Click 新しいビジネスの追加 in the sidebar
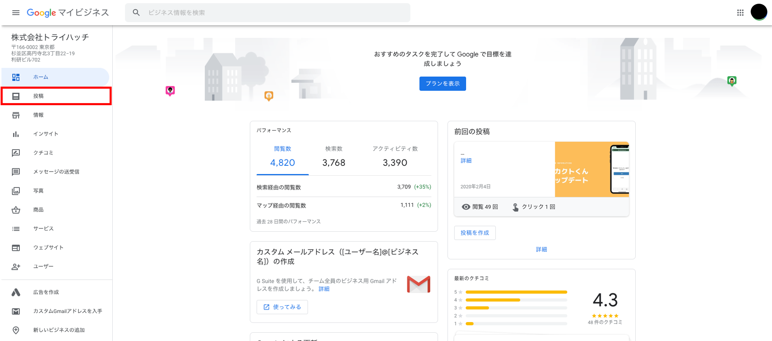772x341 pixels. [x=55, y=330]
